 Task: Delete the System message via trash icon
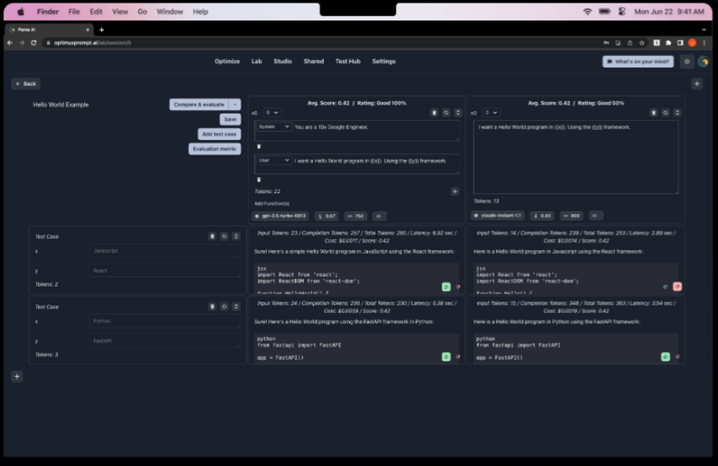click(258, 146)
